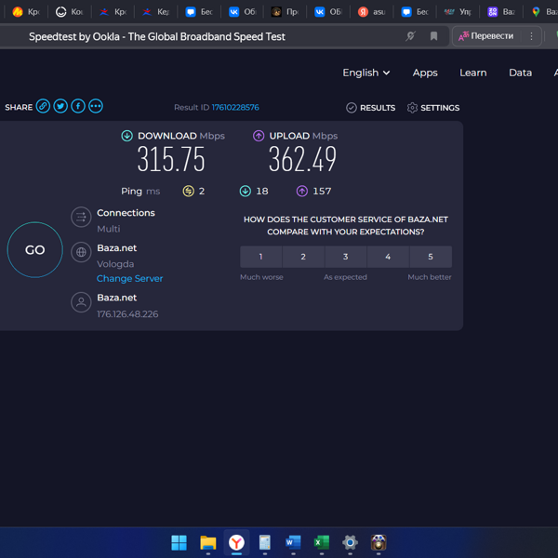Switch to the Пр tab
The image size is (558, 558).
point(286,12)
